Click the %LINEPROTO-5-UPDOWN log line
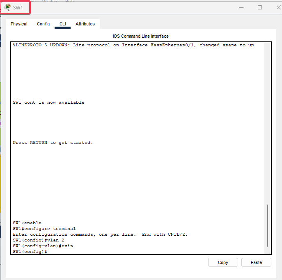 pyautogui.click(x=133, y=45)
